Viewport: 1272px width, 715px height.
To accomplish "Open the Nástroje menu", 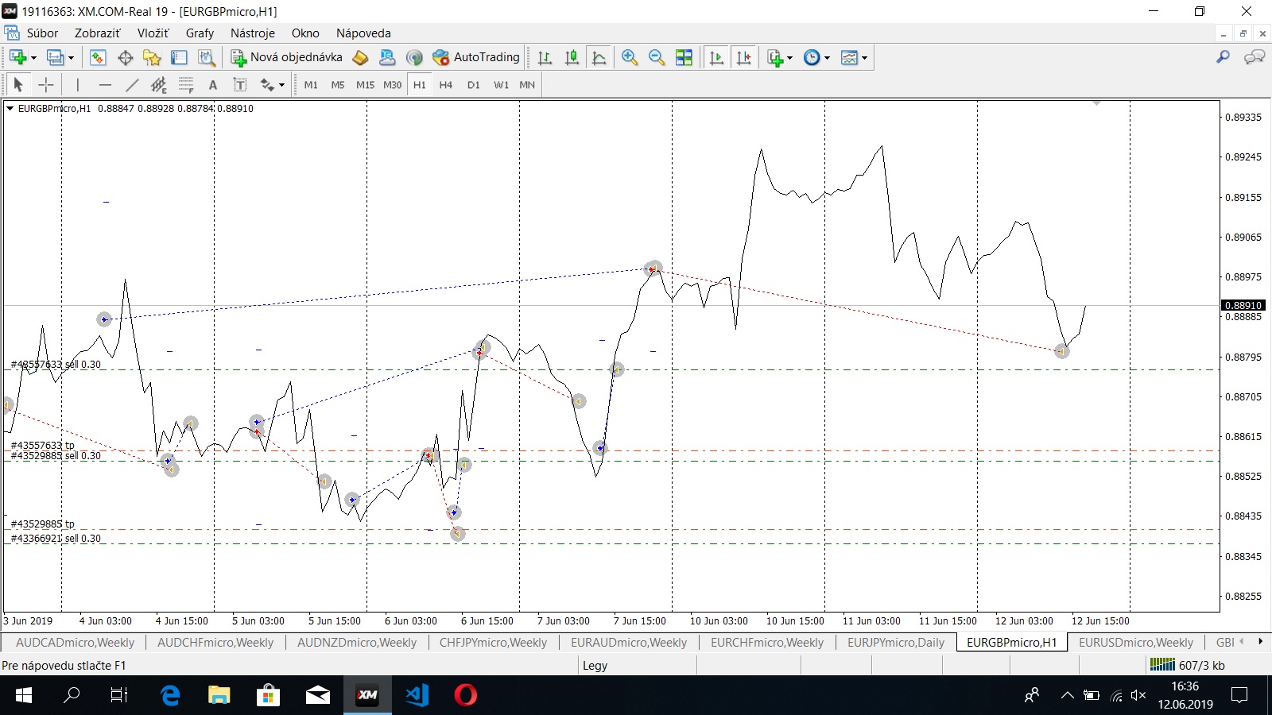I will pos(253,33).
